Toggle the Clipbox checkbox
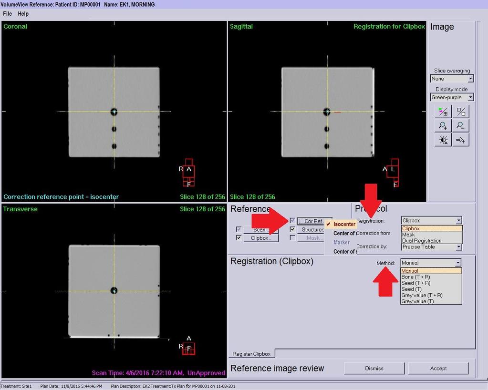Image resolution: width=488 pixels, height=390 pixels. point(239,238)
